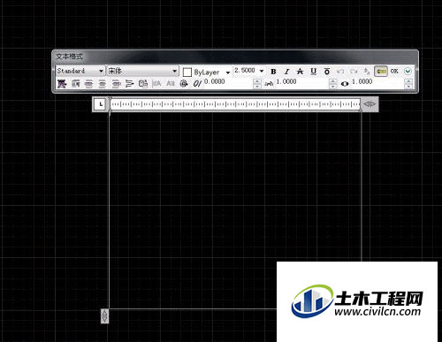Open the options round dropdown button
The height and width of the screenshot is (342, 442).
[408, 71]
